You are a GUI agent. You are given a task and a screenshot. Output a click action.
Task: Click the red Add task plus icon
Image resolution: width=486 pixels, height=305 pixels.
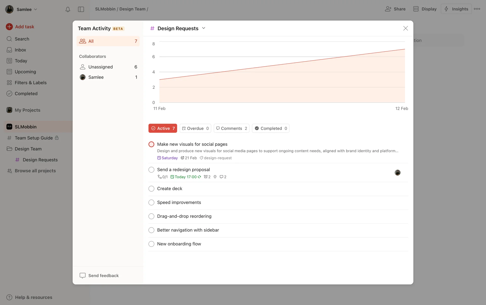[9, 27]
